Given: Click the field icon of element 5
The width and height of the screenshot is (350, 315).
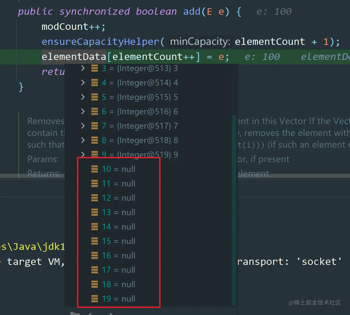Looking at the screenshot, I should tap(95, 97).
